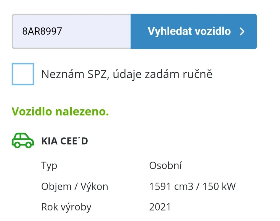This screenshot has height=221, width=280.
Task: Click the Osobní vehicle type value
Action: (x=165, y=165)
